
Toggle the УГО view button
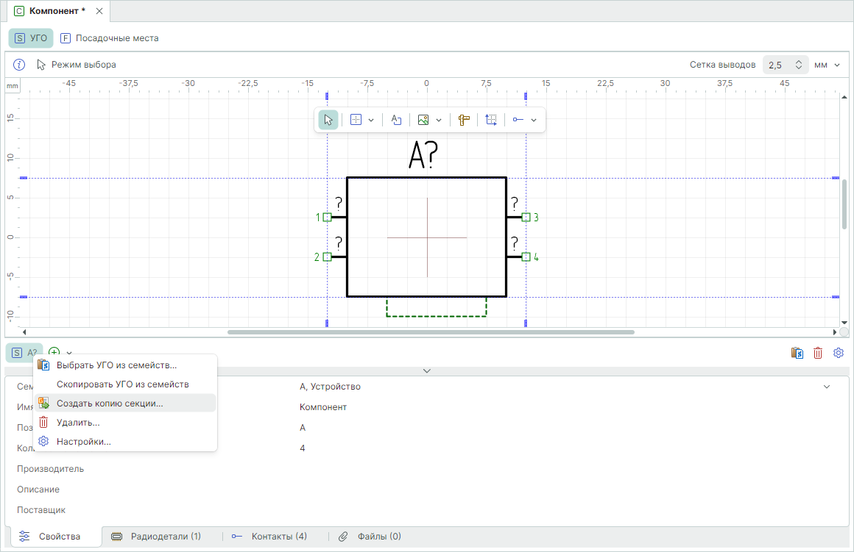point(31,38)
